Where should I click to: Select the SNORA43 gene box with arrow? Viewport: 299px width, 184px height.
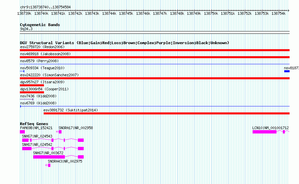click(x=48, y=165)
